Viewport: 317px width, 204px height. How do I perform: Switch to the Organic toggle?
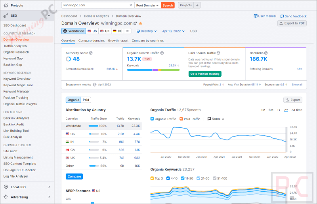[x=73, y=100]
